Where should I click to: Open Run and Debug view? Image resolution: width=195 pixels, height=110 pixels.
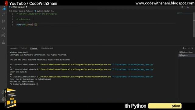tap(3, 28)
